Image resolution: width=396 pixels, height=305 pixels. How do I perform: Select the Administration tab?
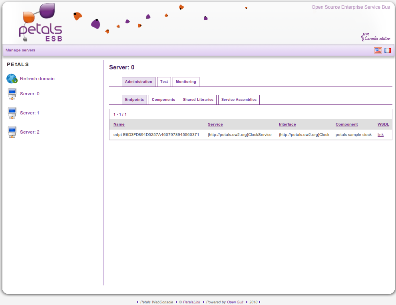138,82
